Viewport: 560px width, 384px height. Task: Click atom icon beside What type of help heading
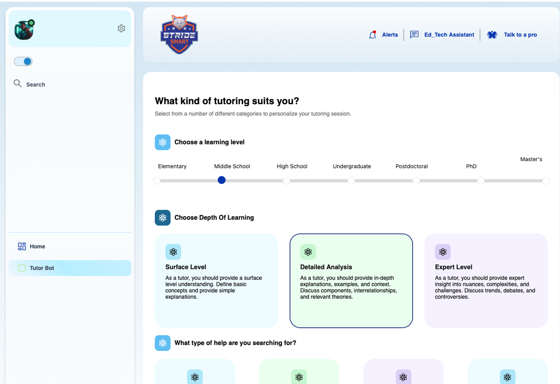pyautogui.click(x=163, y=343)
